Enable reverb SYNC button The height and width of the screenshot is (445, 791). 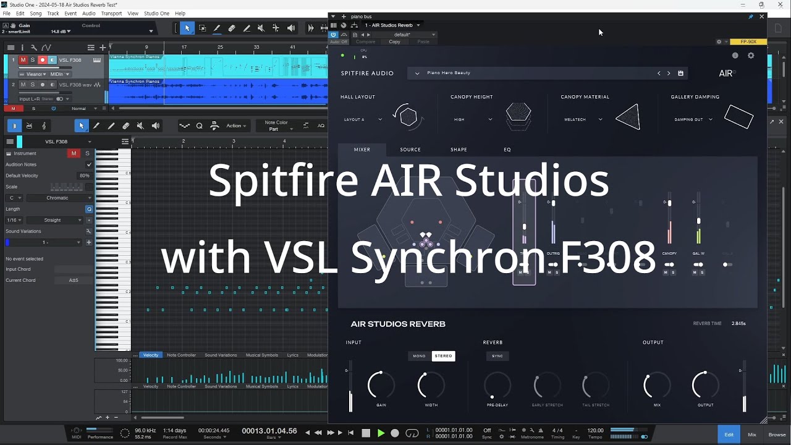[497, 356]
